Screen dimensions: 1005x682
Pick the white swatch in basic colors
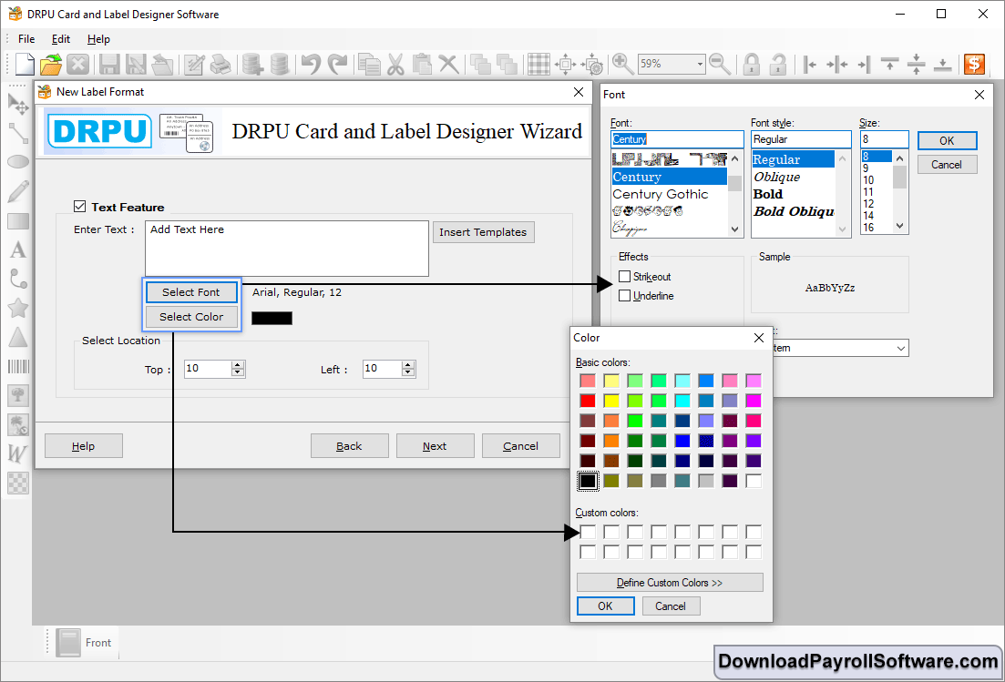point(754,480)
